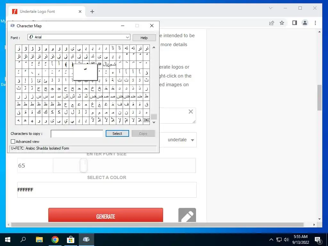The height and width of the screenshot is (246, 328).
Task: Click the pencil edit icon button
Action: [x=187, y=215]
